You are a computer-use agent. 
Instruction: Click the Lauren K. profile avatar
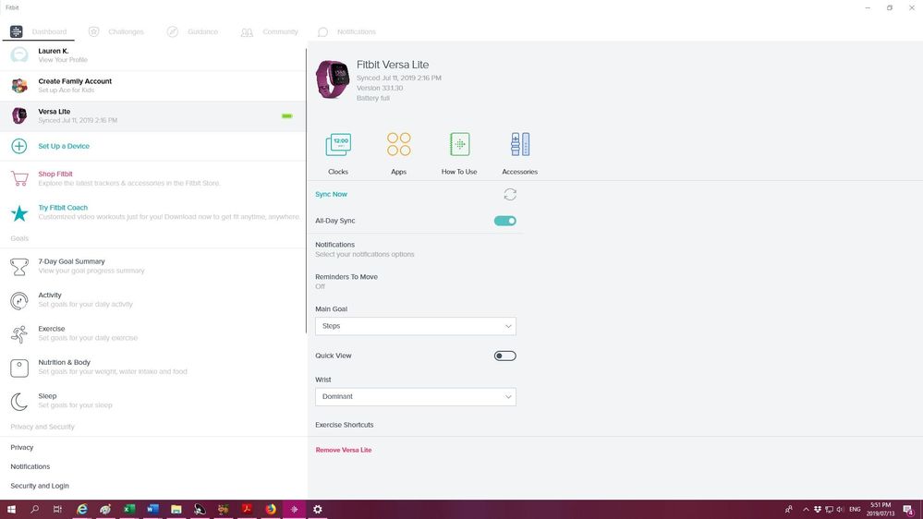(x=19, y=55)
